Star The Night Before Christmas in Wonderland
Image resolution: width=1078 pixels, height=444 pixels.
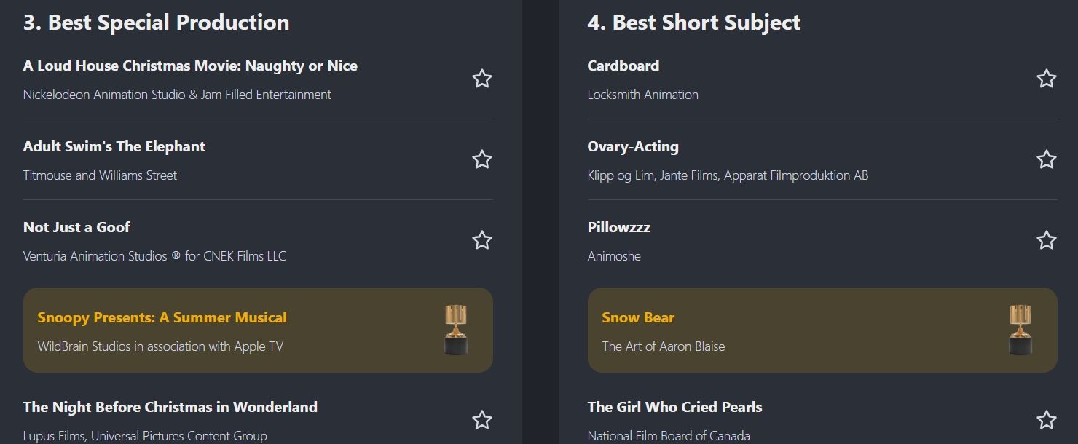(481, 420)
